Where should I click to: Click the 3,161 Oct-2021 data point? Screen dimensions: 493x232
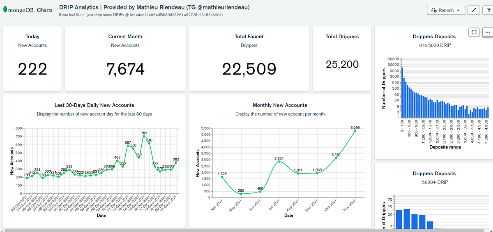point(336,158)
